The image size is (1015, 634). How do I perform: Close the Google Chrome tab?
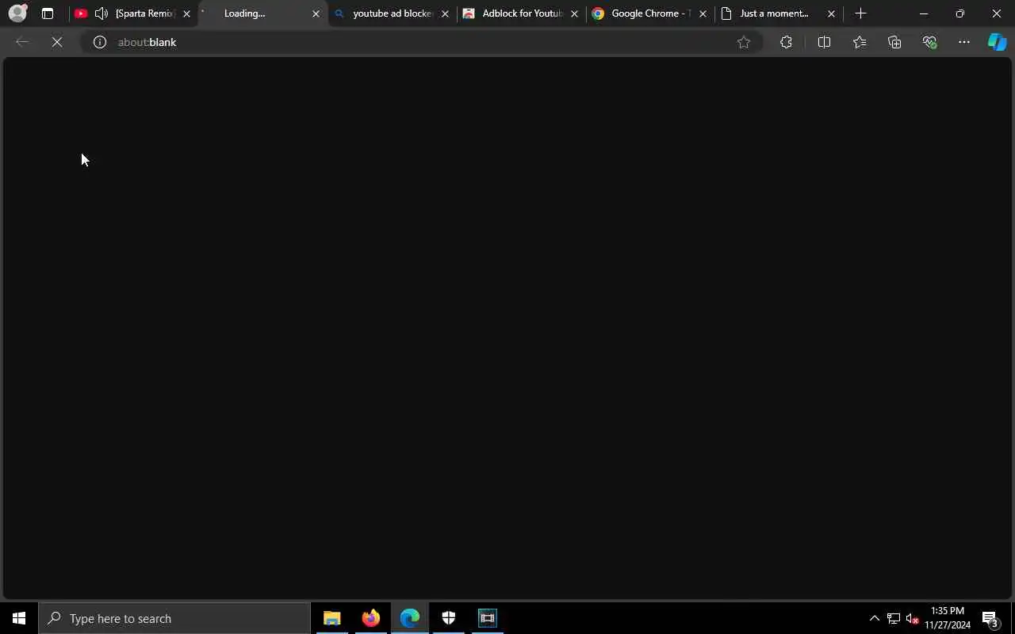(703, 13)
